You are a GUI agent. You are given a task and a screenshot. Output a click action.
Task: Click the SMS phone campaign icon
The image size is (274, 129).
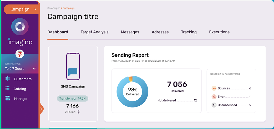coord(73,66)
